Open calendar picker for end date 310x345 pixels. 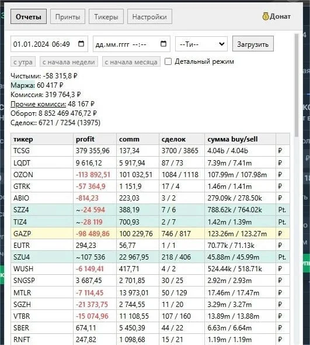(163, 44)
